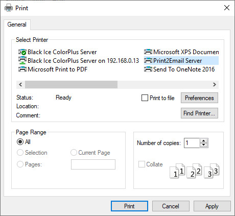Select the Microsoft XPS Document printer icon
Screen dimensions: 235x216
tap(148, 52)
